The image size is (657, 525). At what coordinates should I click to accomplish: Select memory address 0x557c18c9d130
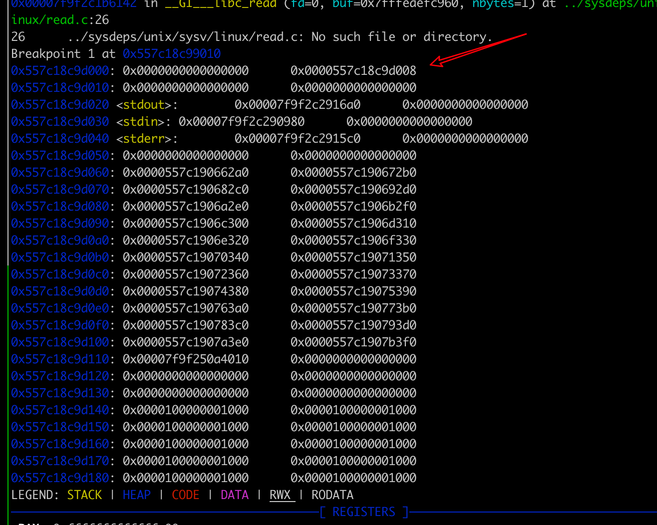tap(60, 393)
